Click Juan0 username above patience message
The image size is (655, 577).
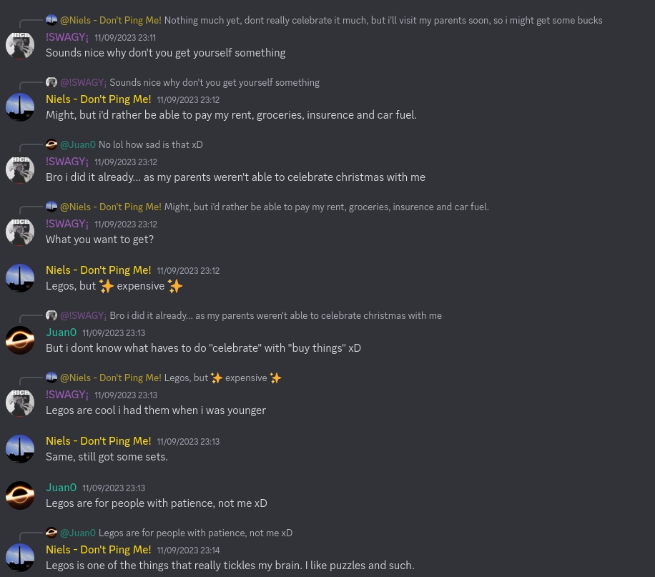pyautogui.click(x=61, y=488)
